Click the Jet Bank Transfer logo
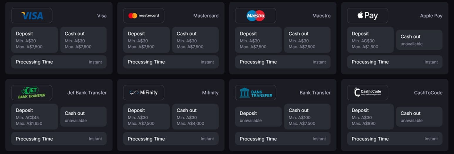Image resolution: width=454 pixels, height=154 pixels. [32, 93]
